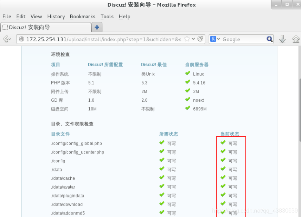Click the 当前状态 check for ./data/cache

pyautogui.click(x=223, y=178)
